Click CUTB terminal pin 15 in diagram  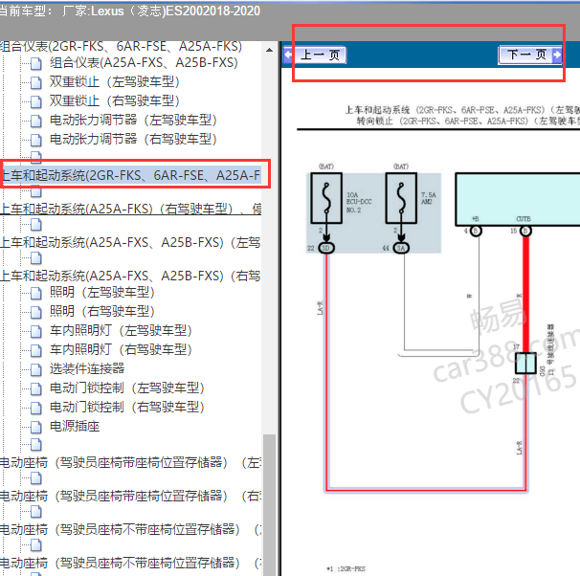point(525,232)
